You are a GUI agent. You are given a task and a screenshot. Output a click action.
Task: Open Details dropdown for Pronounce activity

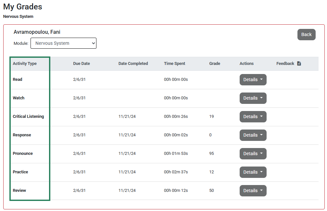click(x=253, y=154)
